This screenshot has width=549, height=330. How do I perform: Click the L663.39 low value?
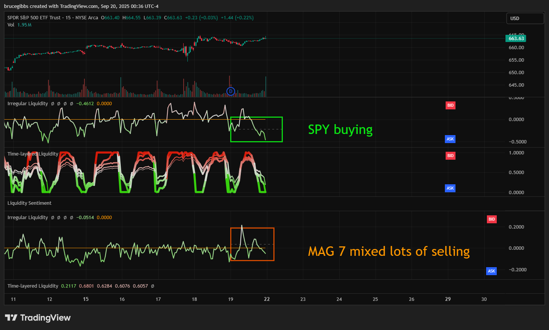pyautogui.click(x=152, y=17)
